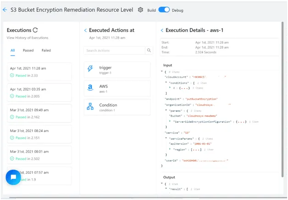Screen dimensions: 288x200
Task: Click the Output section heading
Action: [x=169, y=177]
